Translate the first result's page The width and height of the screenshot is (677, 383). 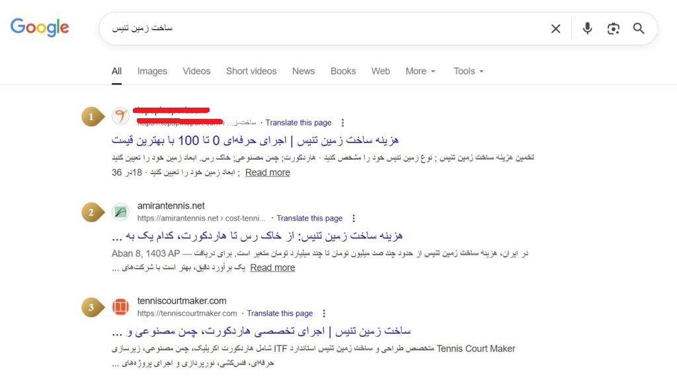point(298,122)
